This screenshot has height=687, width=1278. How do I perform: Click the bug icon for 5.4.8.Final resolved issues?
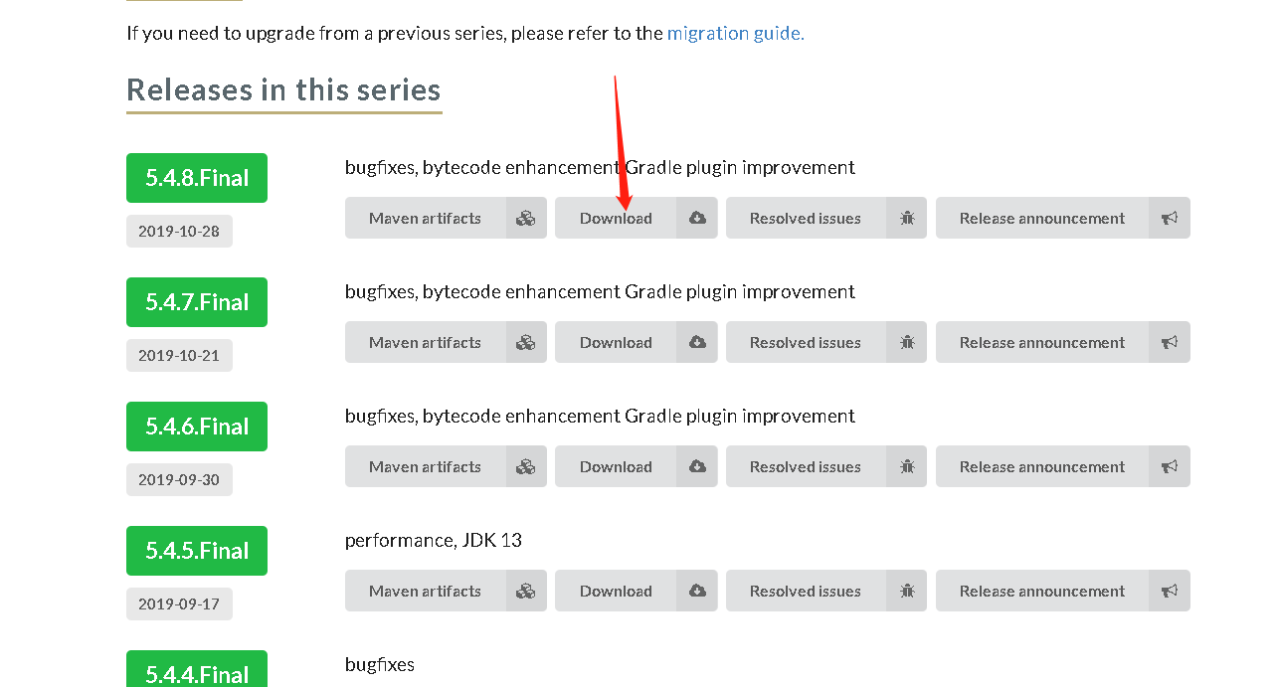pos(906,218)
